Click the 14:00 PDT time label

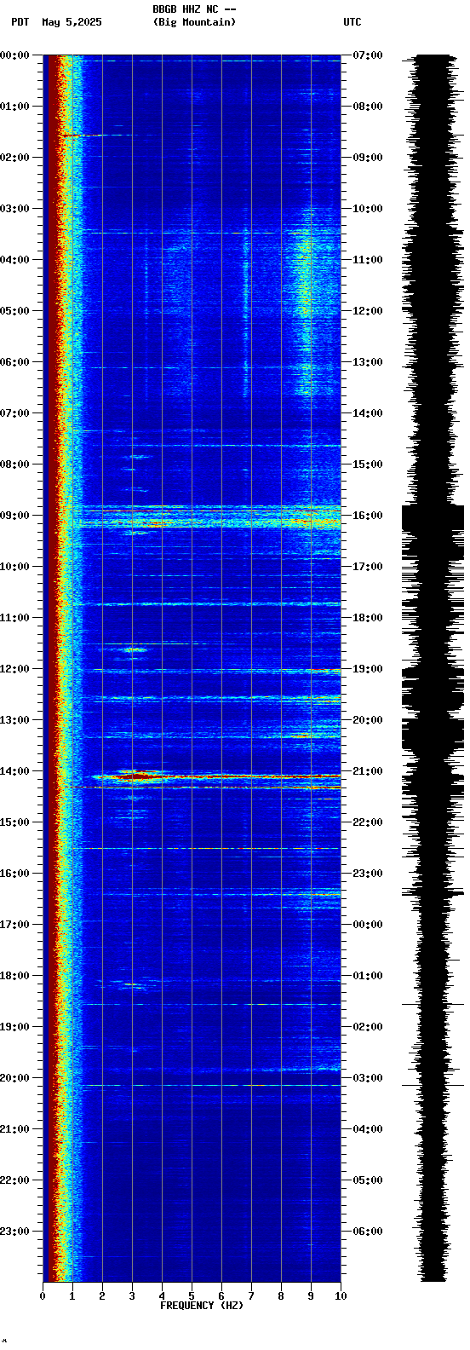(x=15, y=771)
